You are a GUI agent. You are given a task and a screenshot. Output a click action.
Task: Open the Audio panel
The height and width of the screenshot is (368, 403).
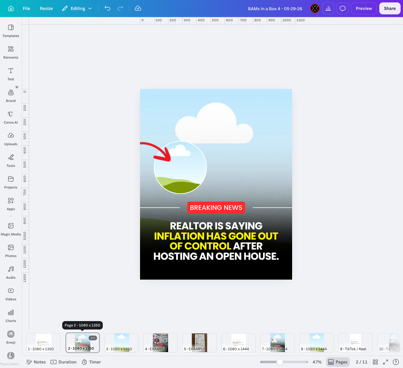point(11,273)
